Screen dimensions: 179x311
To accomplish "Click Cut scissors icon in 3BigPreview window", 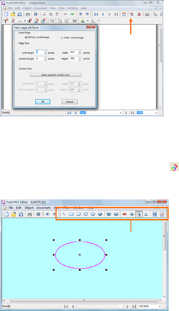I will (x=44, y=14).
